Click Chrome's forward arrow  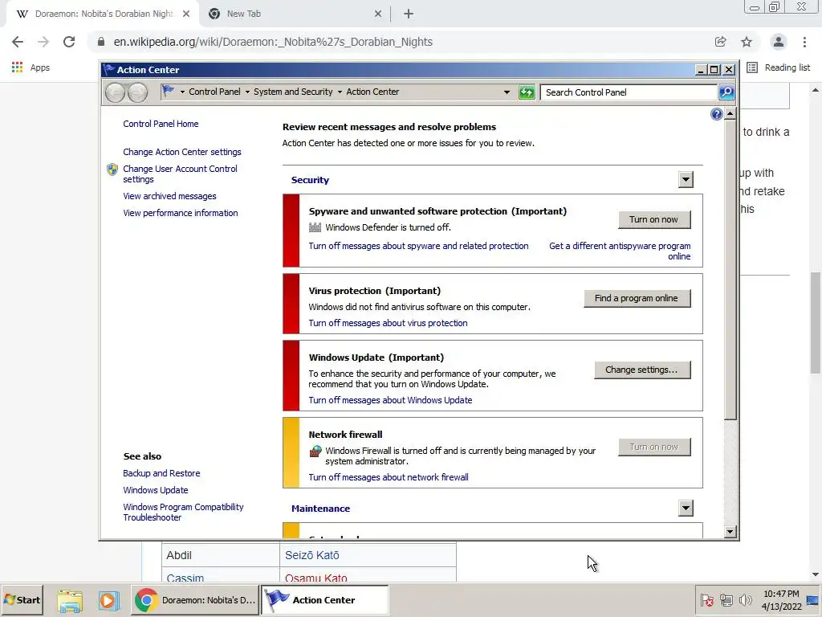[43, 42]
